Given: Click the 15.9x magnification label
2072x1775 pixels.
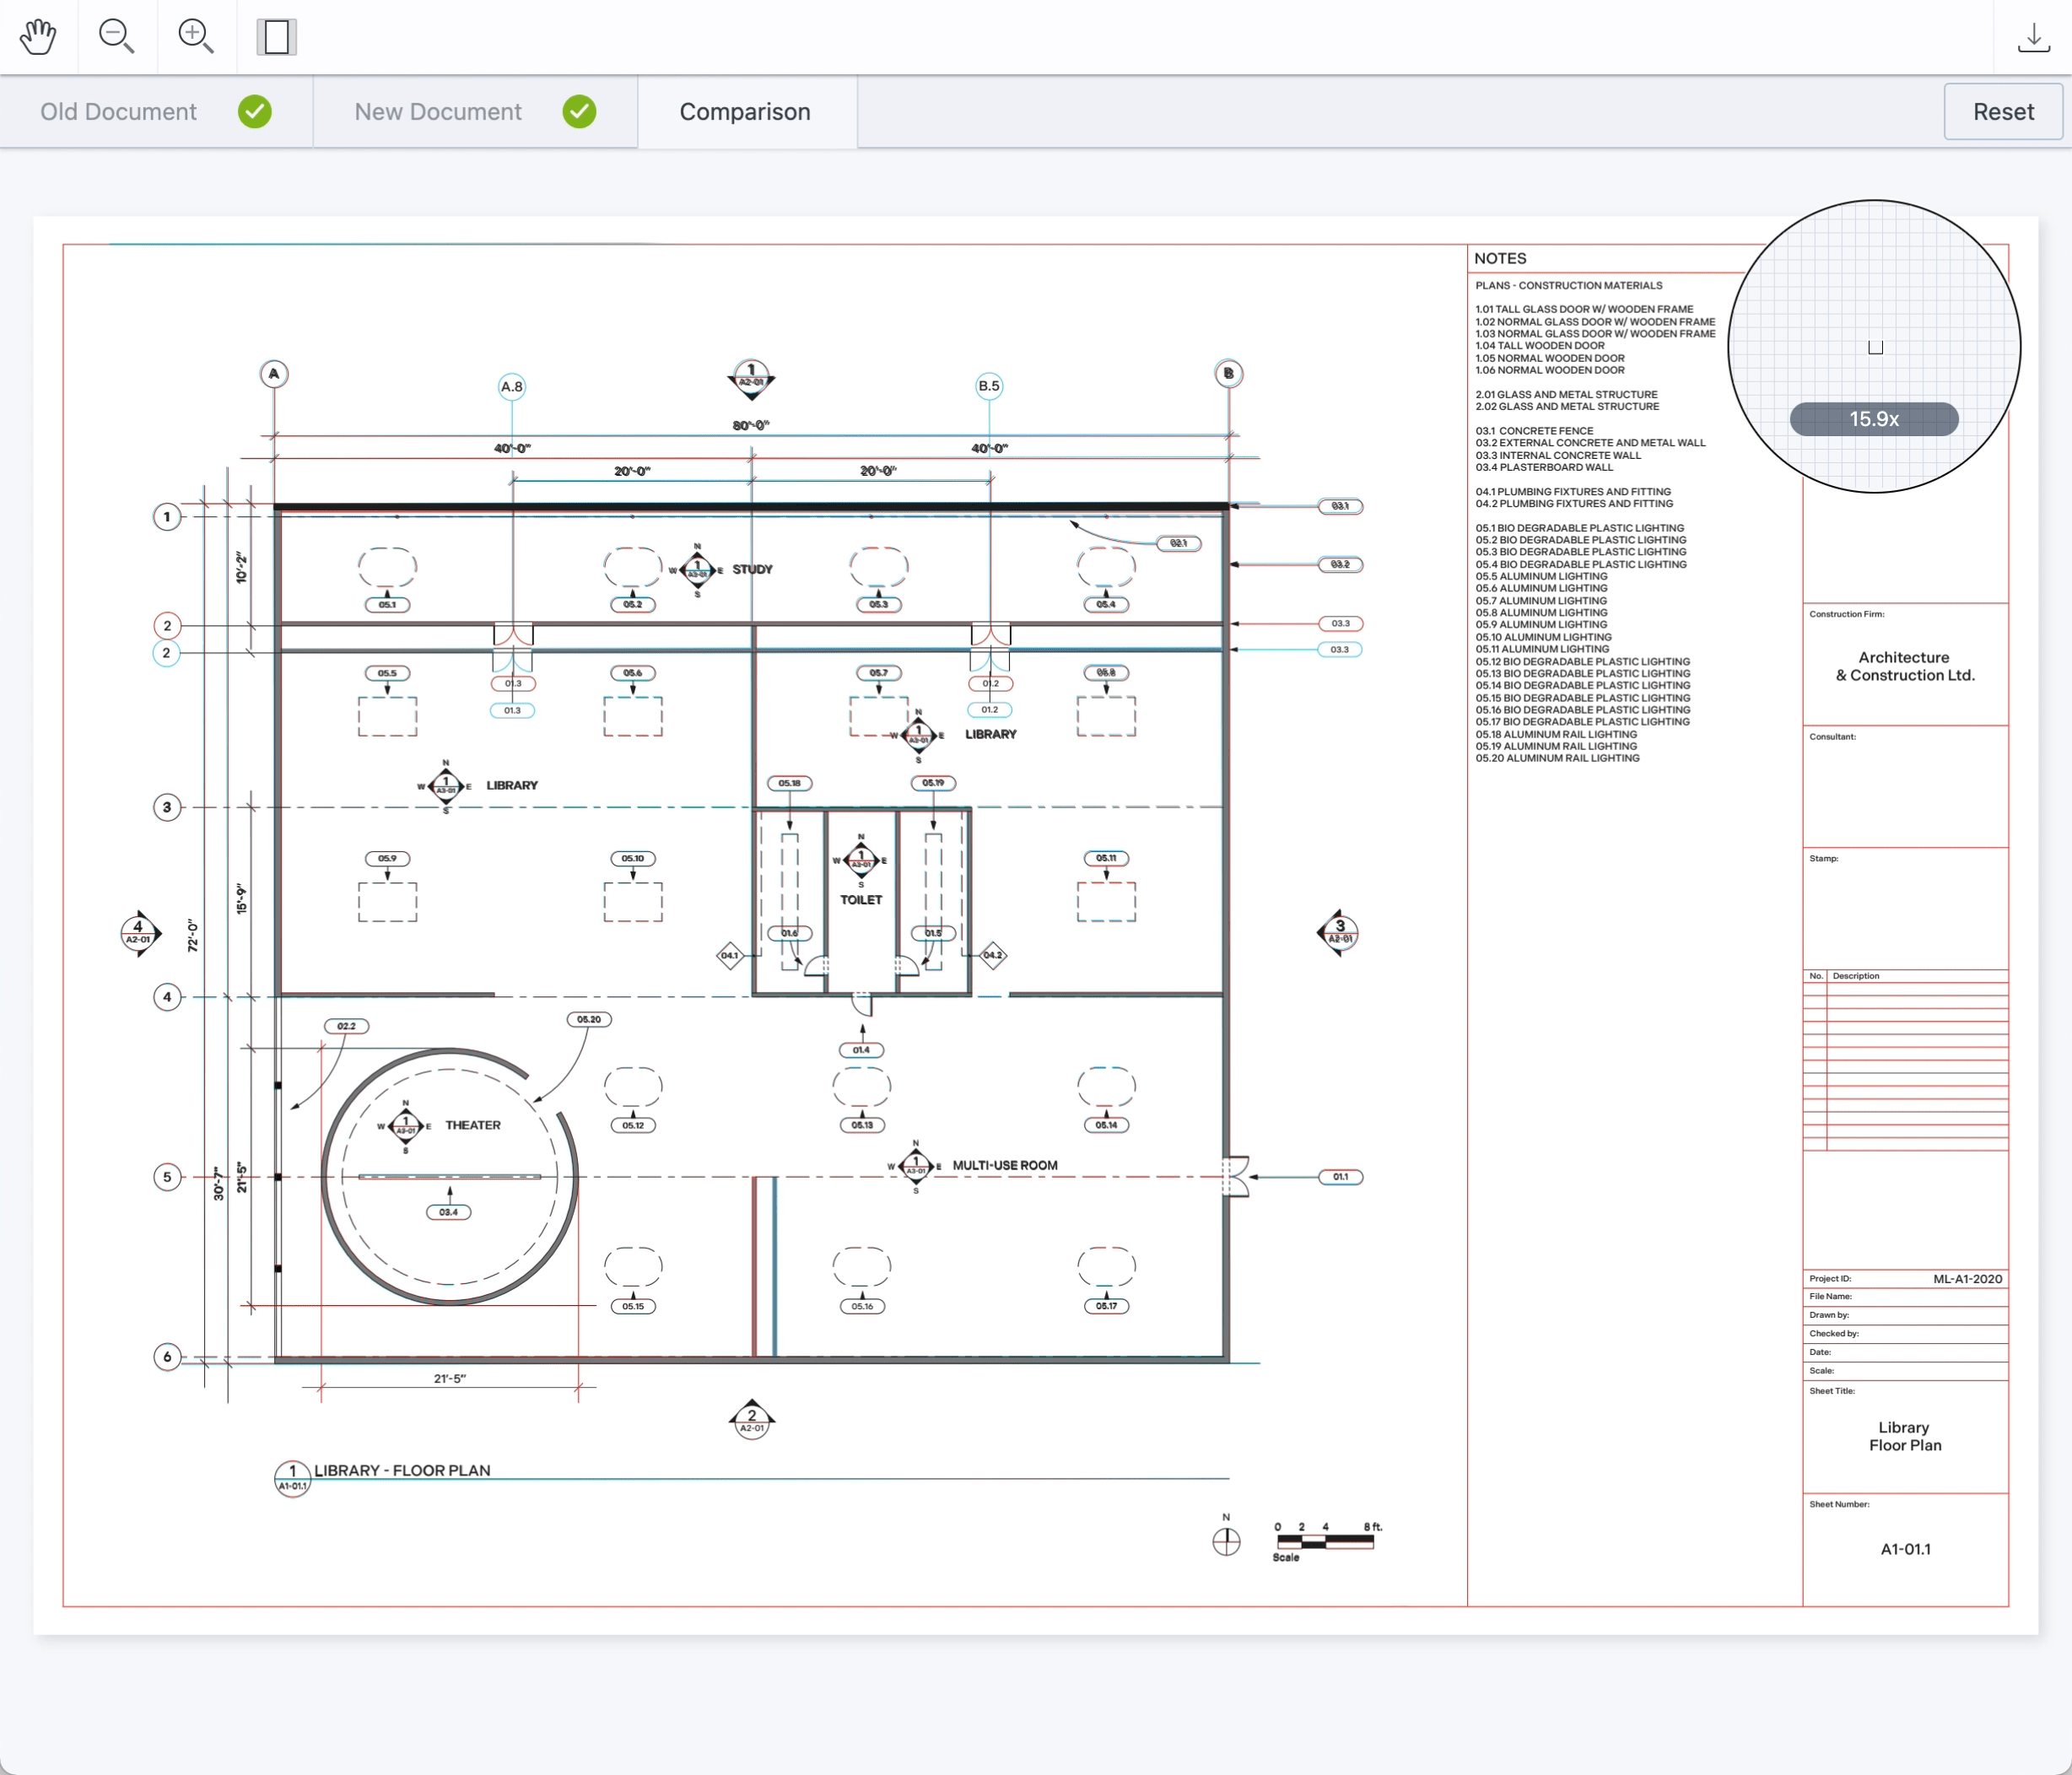Looking at the screenshot, I should click(x=1874, y=419).
